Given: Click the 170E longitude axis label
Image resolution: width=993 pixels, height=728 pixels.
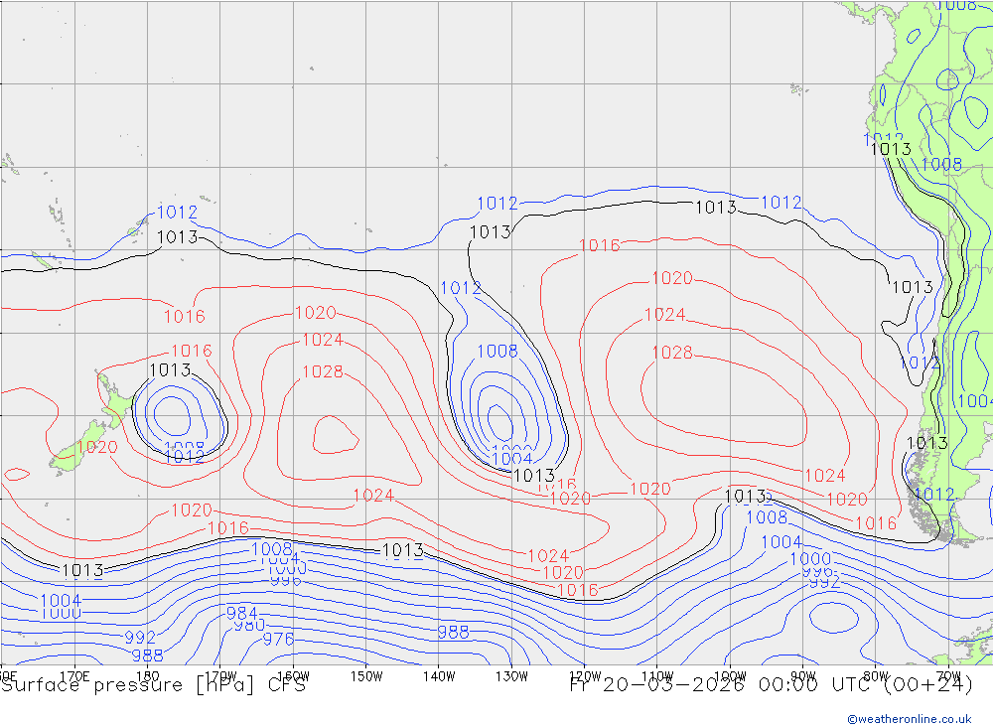Looking at the screenshot, I should 75,675.
